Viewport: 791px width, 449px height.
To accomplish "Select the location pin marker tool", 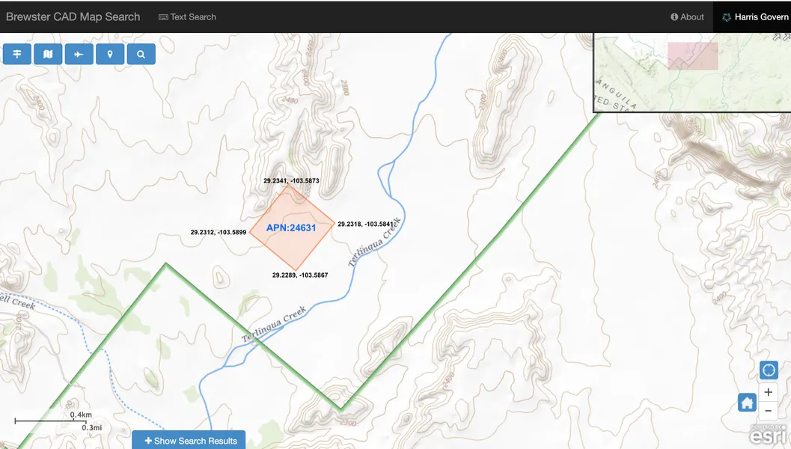I will (110, 54).
